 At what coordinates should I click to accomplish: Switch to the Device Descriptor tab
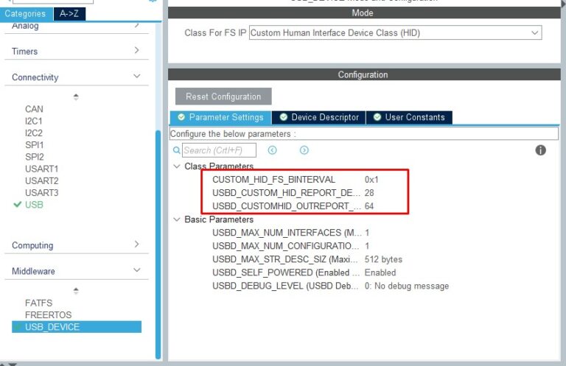[318, 117]
